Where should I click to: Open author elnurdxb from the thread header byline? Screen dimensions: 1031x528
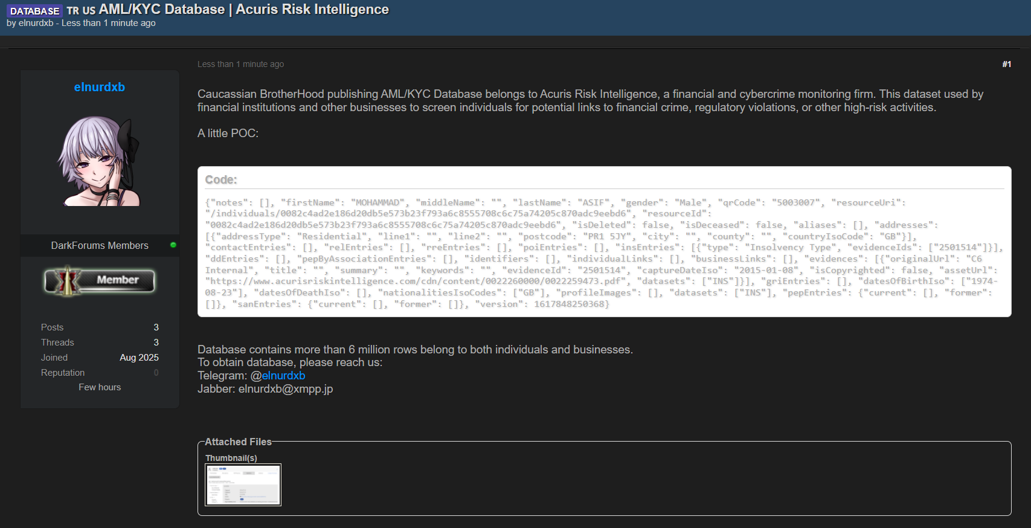tap(36, 23)
